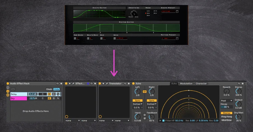
Task: Open the Effect plug-in window wrench
Action: pyautogui.click(x=73, y=83)
